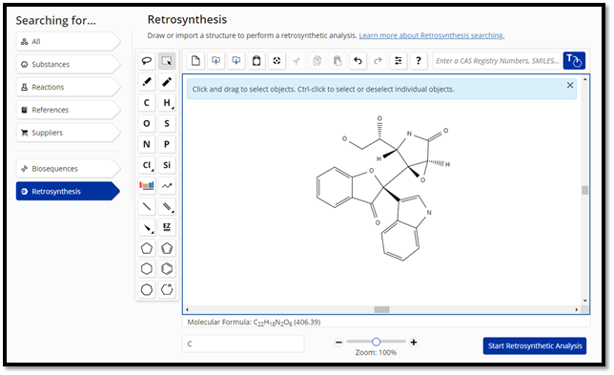Choose the pencil drawing tool

(147, 81)
